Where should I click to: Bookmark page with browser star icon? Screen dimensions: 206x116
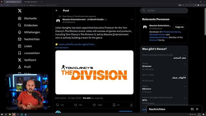point(183,5)
